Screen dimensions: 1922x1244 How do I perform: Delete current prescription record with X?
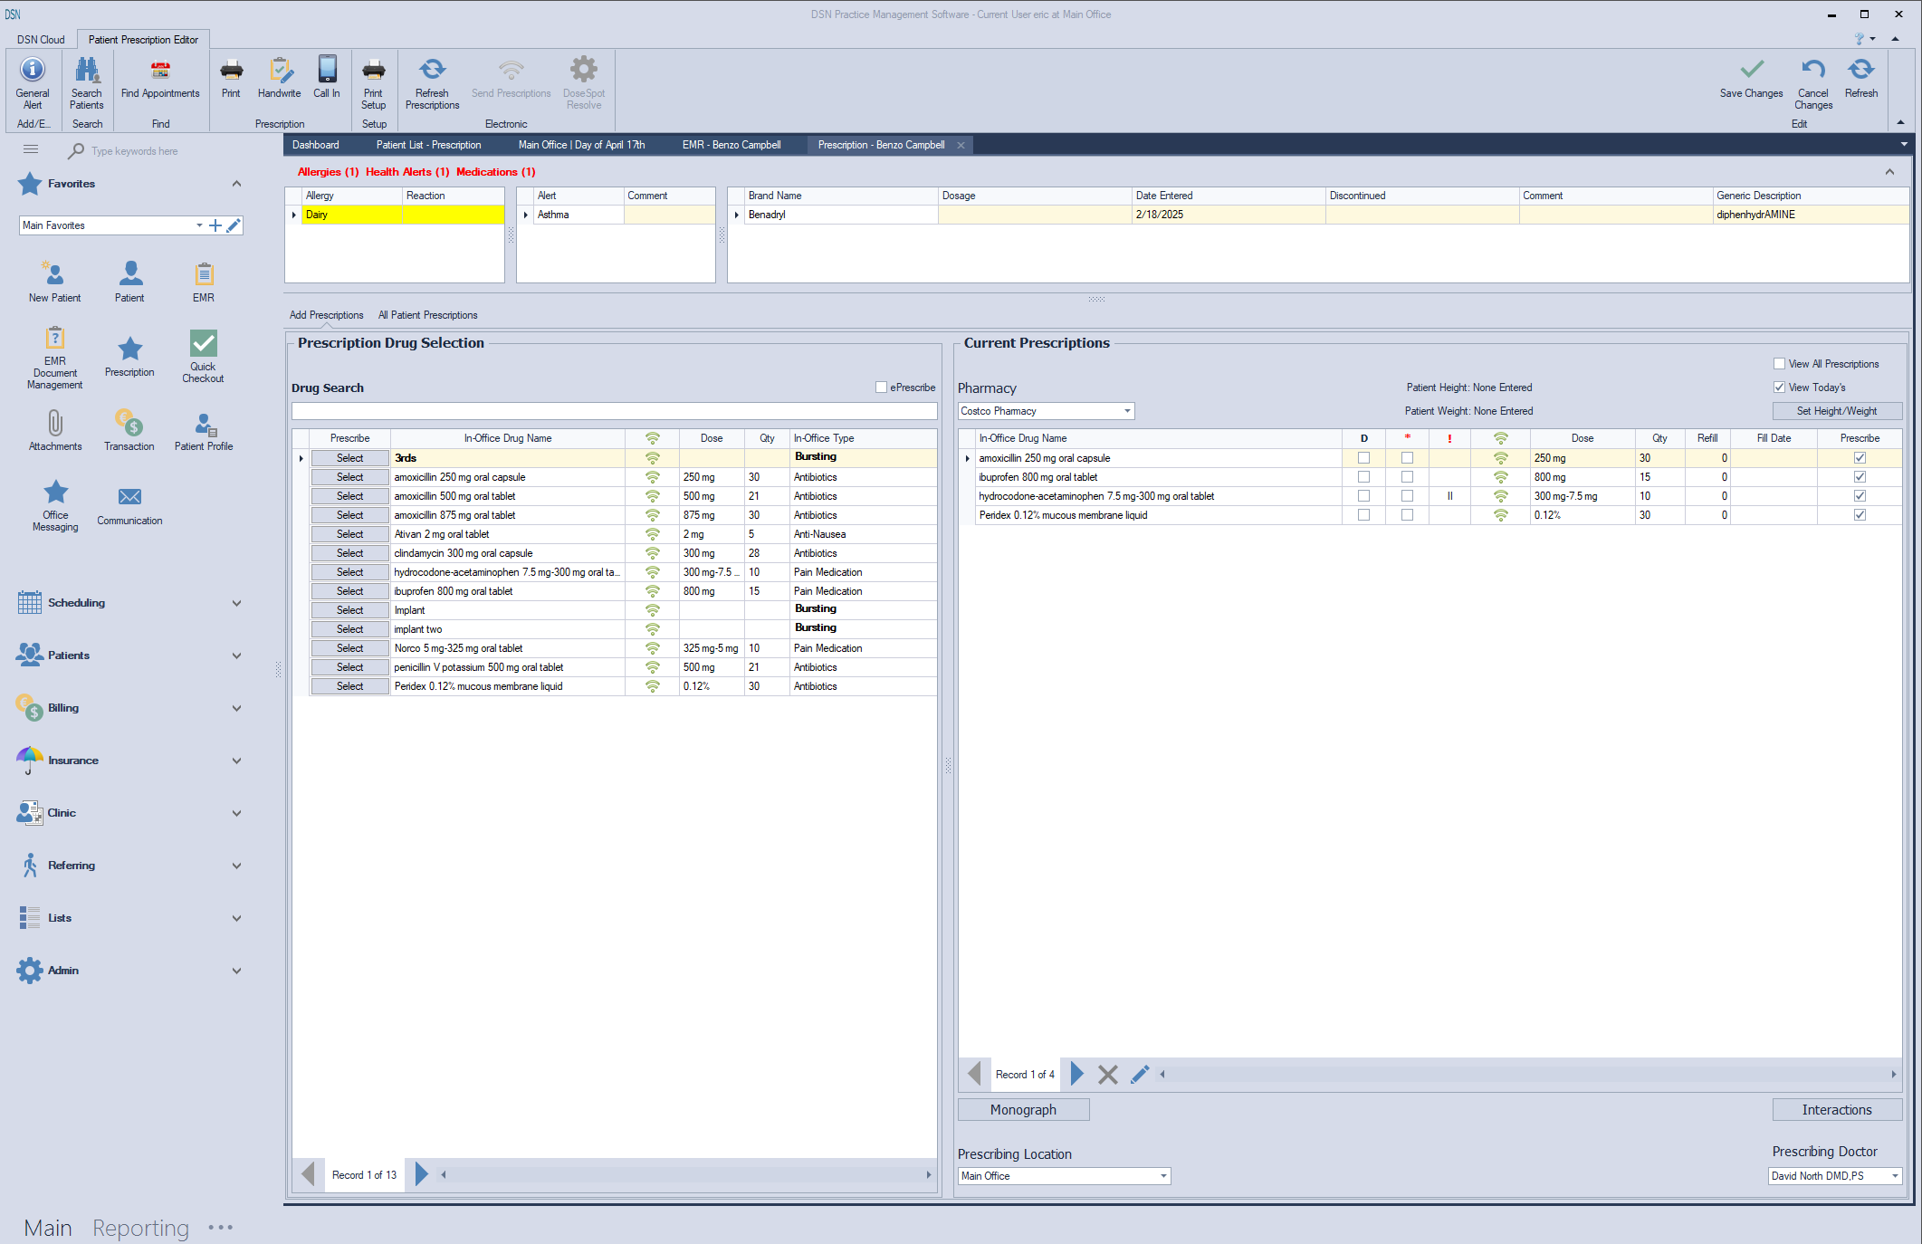tap(1107, 1075)
